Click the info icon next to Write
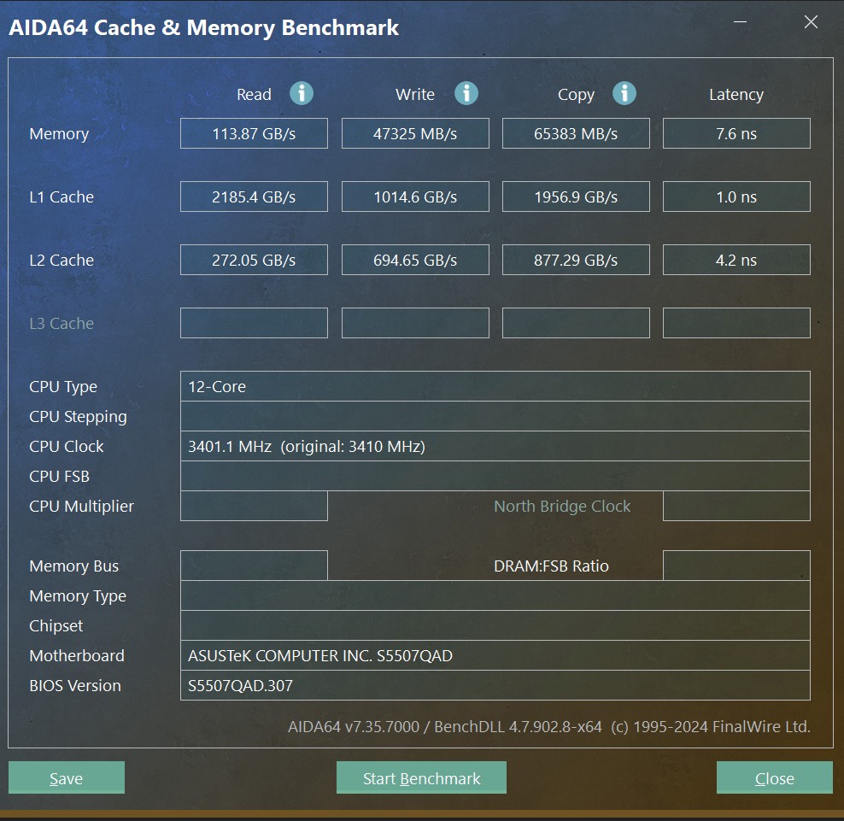Image resolution: width=844 pixels, height=821 pixels. point(466,94)
